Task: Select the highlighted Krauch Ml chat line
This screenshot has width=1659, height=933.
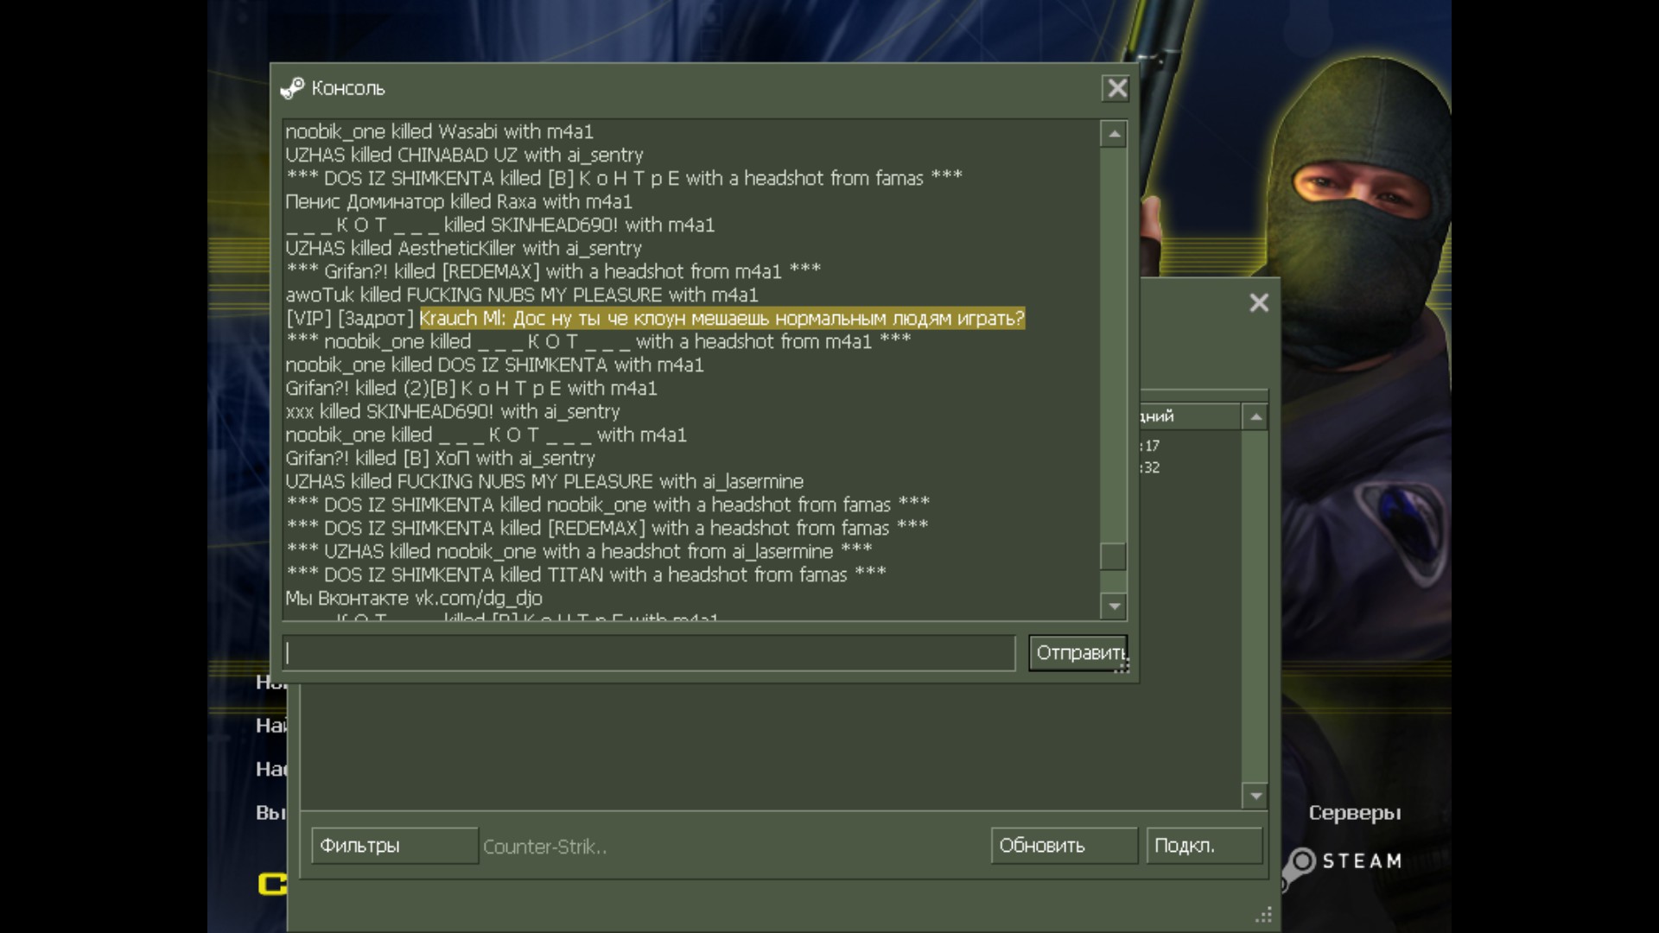Action: coord(721,319)
